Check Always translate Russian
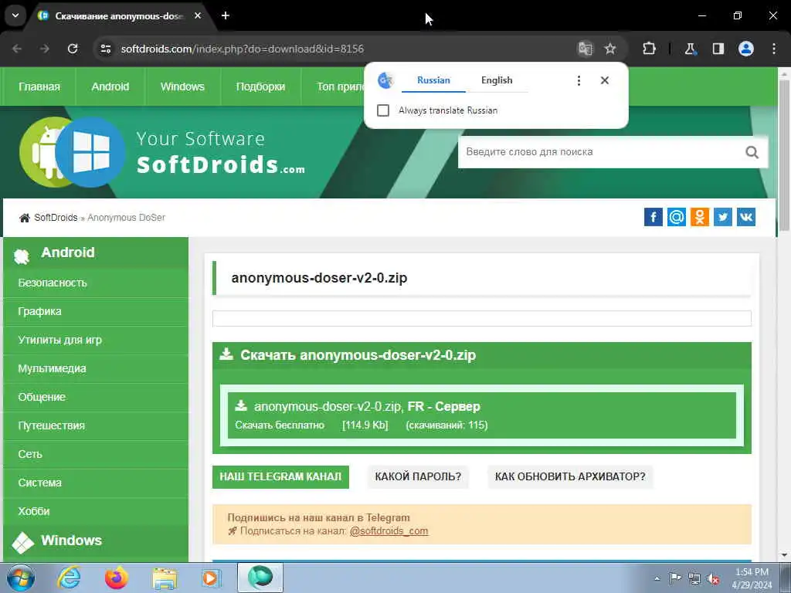This screenshot has width=791, height=593. pos(383,110)
